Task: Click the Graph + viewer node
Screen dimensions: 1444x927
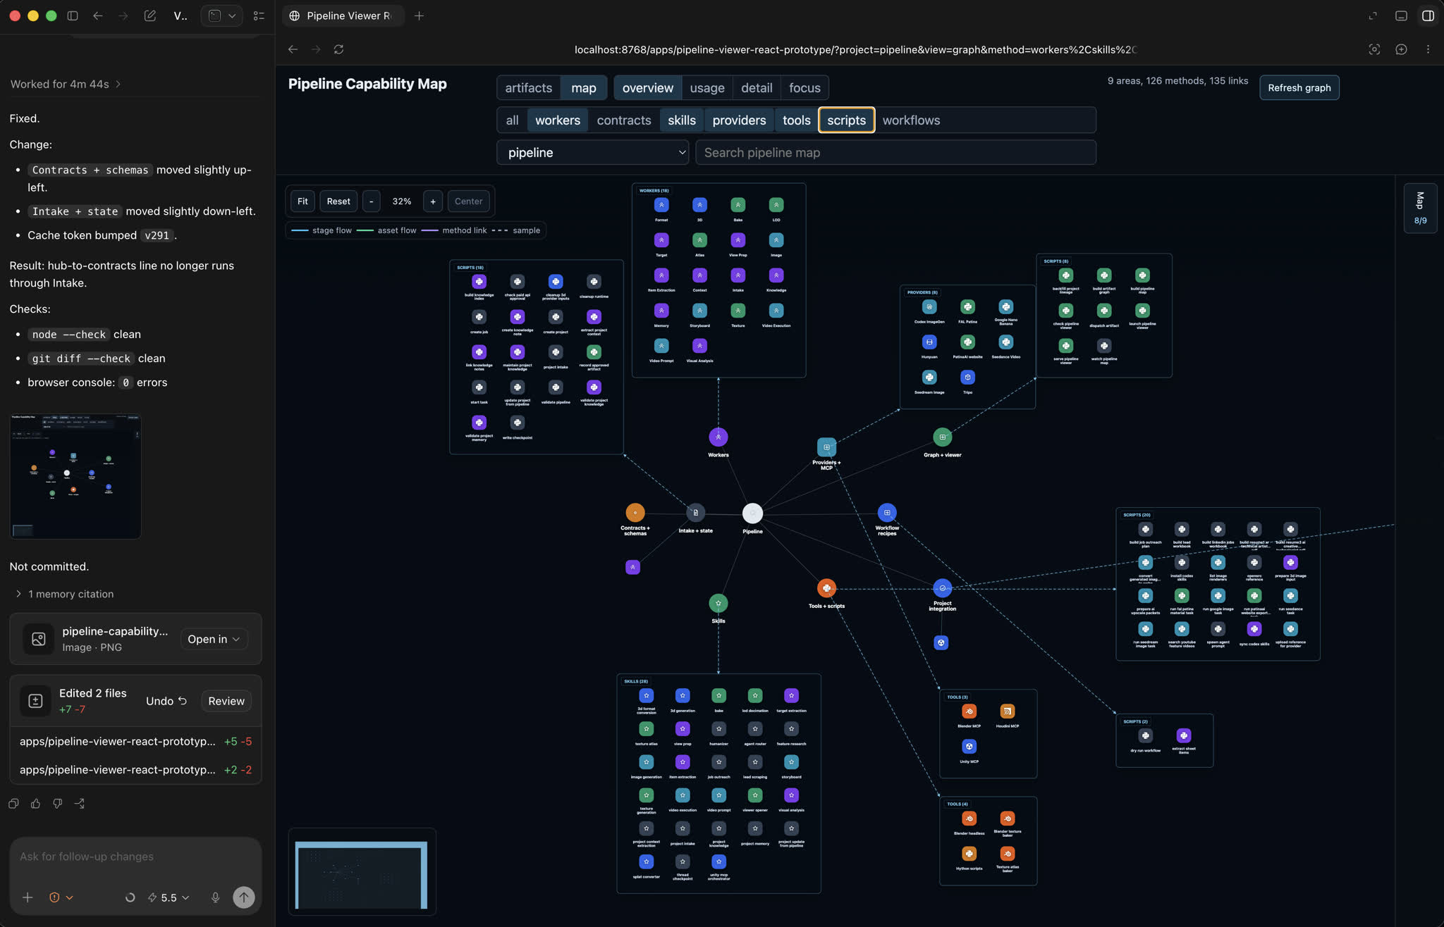Action: click(942, 437)
